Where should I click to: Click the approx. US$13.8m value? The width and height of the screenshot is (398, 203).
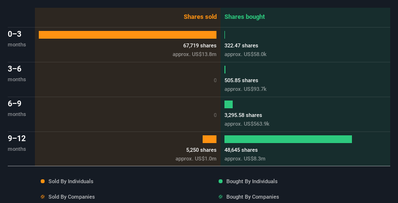[194, 54]
